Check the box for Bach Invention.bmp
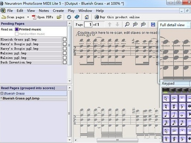The image size is (191, 143). 65,62
